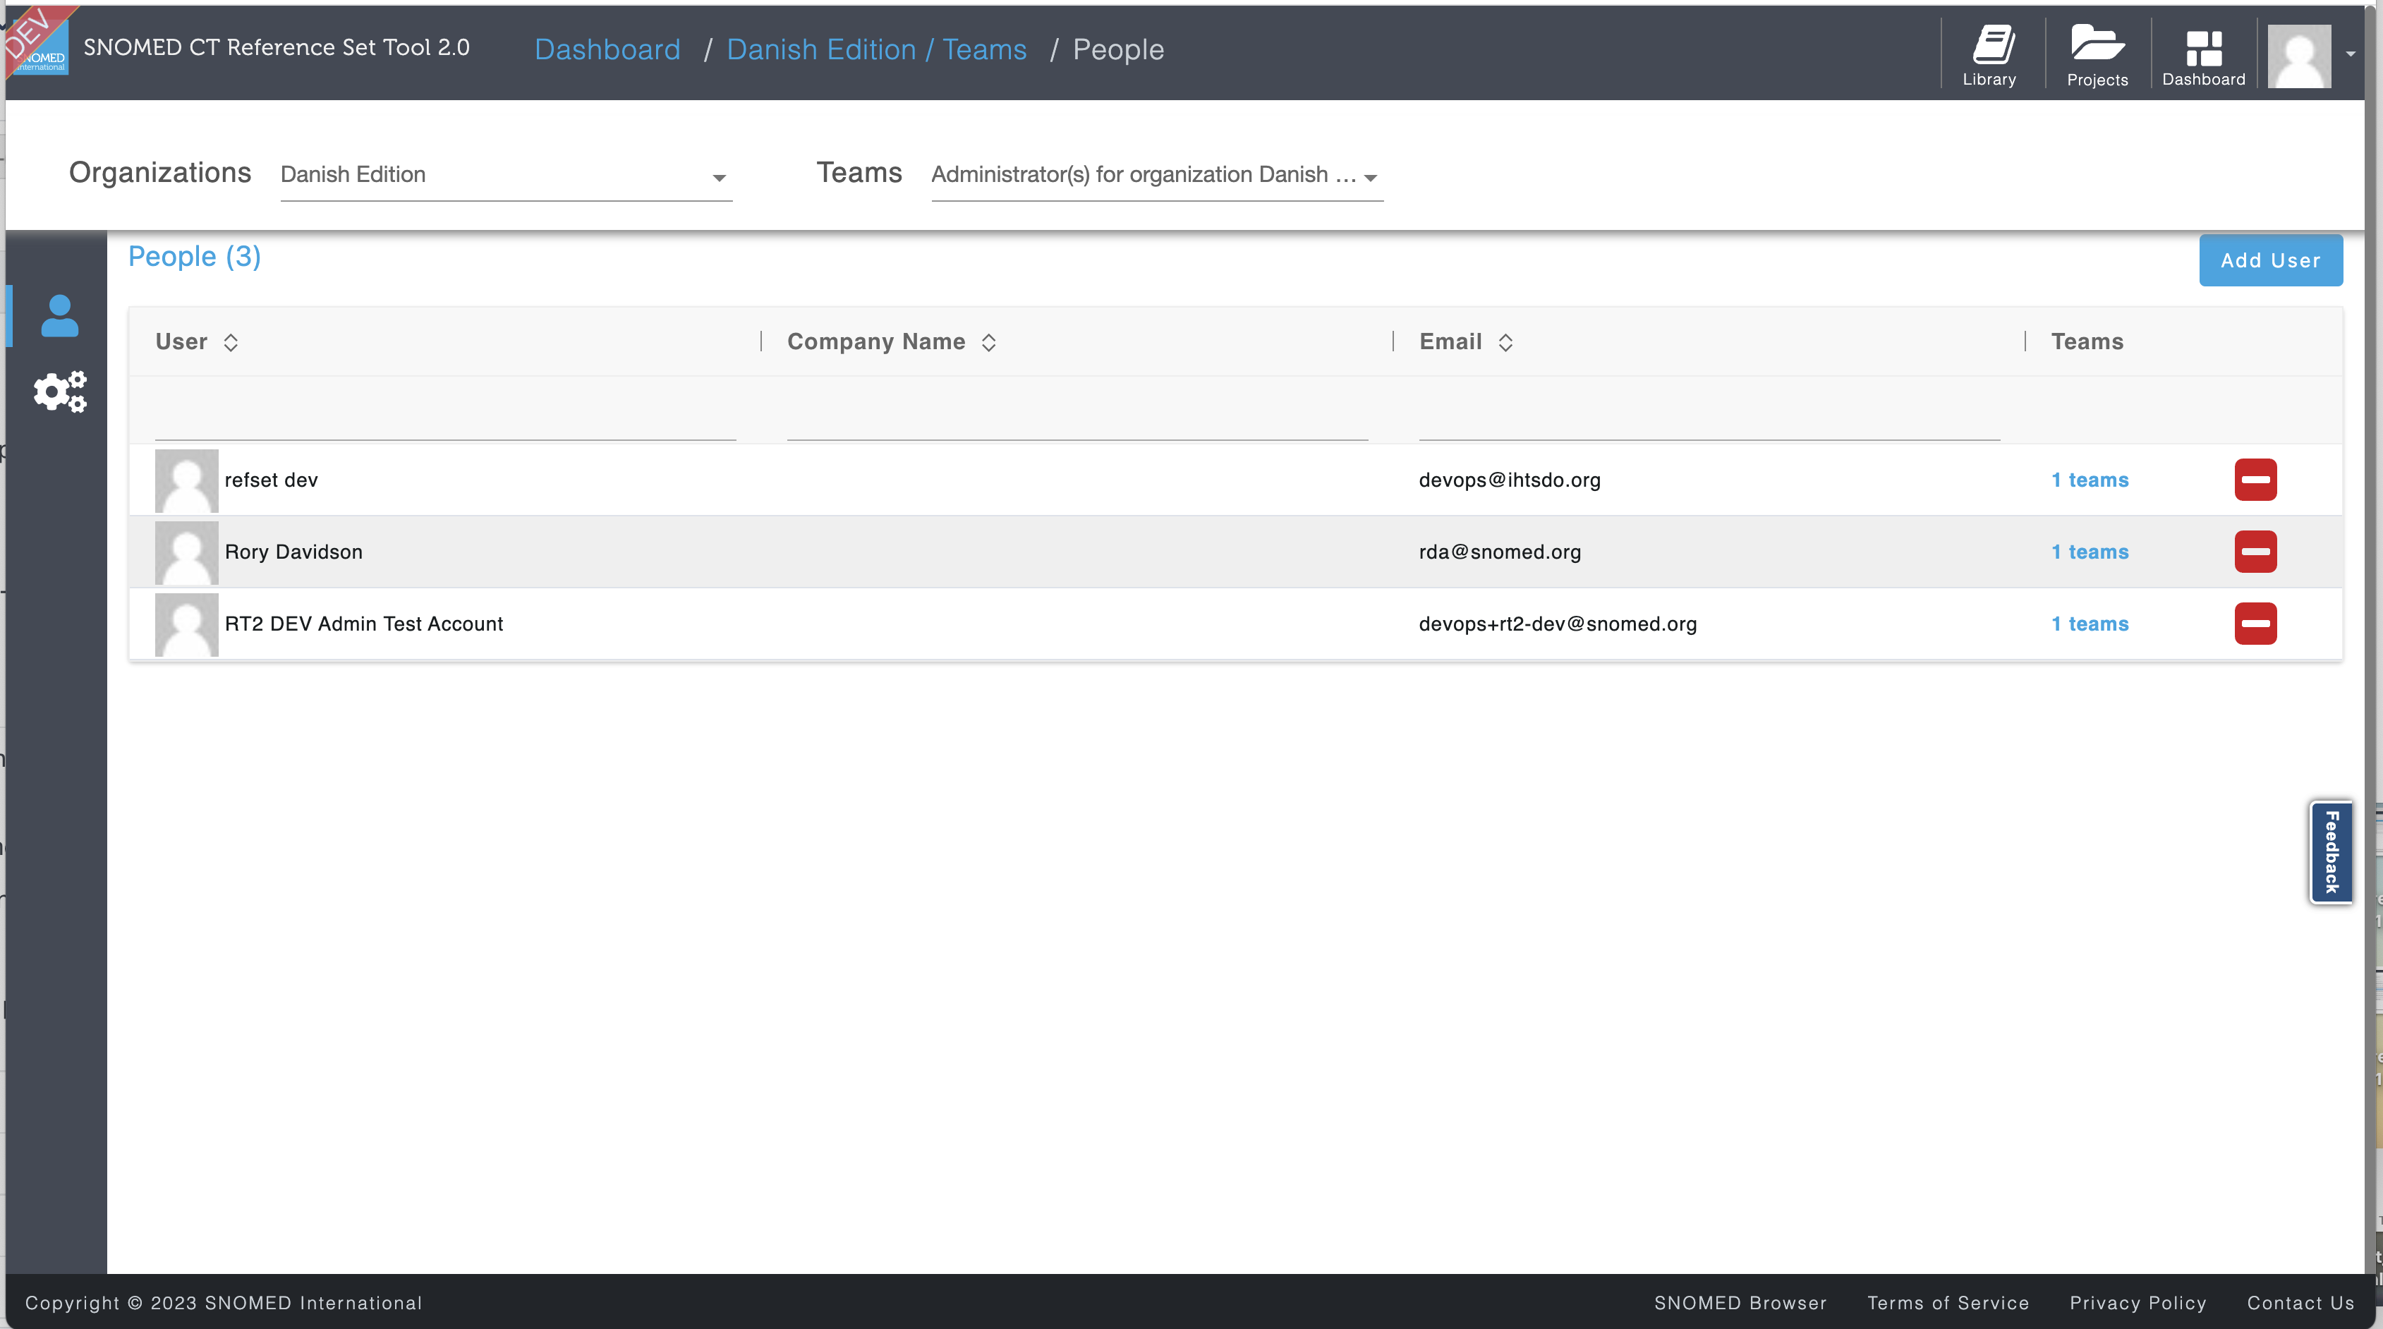Sort table by User column
Screen dimensions: 2383x1329
point(231,342)
